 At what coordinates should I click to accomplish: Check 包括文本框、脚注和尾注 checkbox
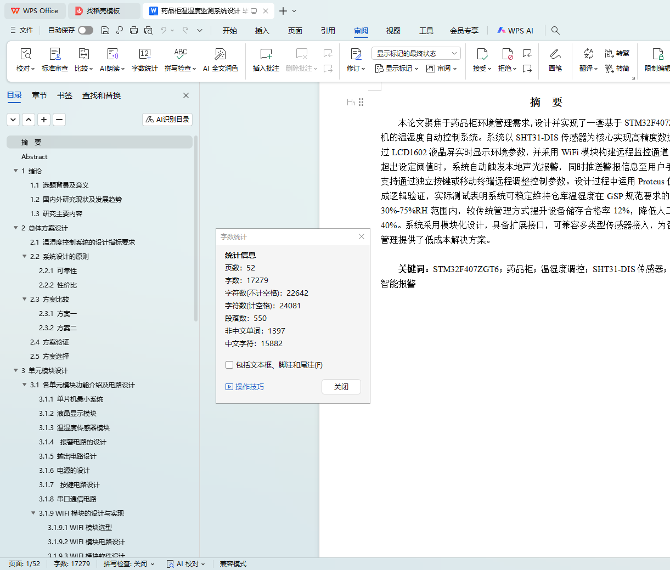229,365
